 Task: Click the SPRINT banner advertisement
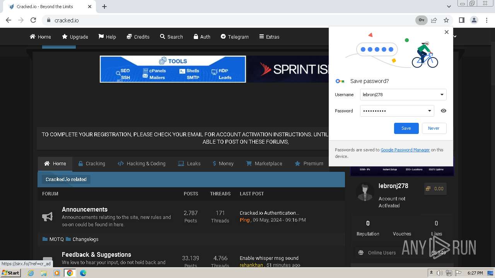[x=288, y=69]
